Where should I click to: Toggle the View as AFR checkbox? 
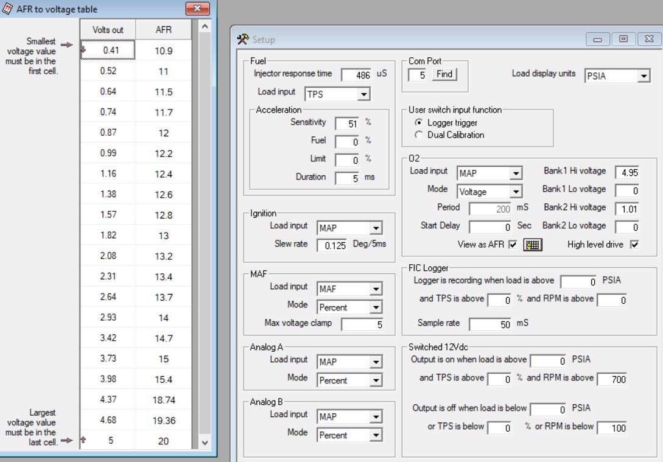(513, 244)
